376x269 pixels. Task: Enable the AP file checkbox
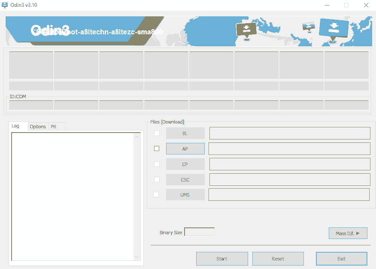point(157,148)
